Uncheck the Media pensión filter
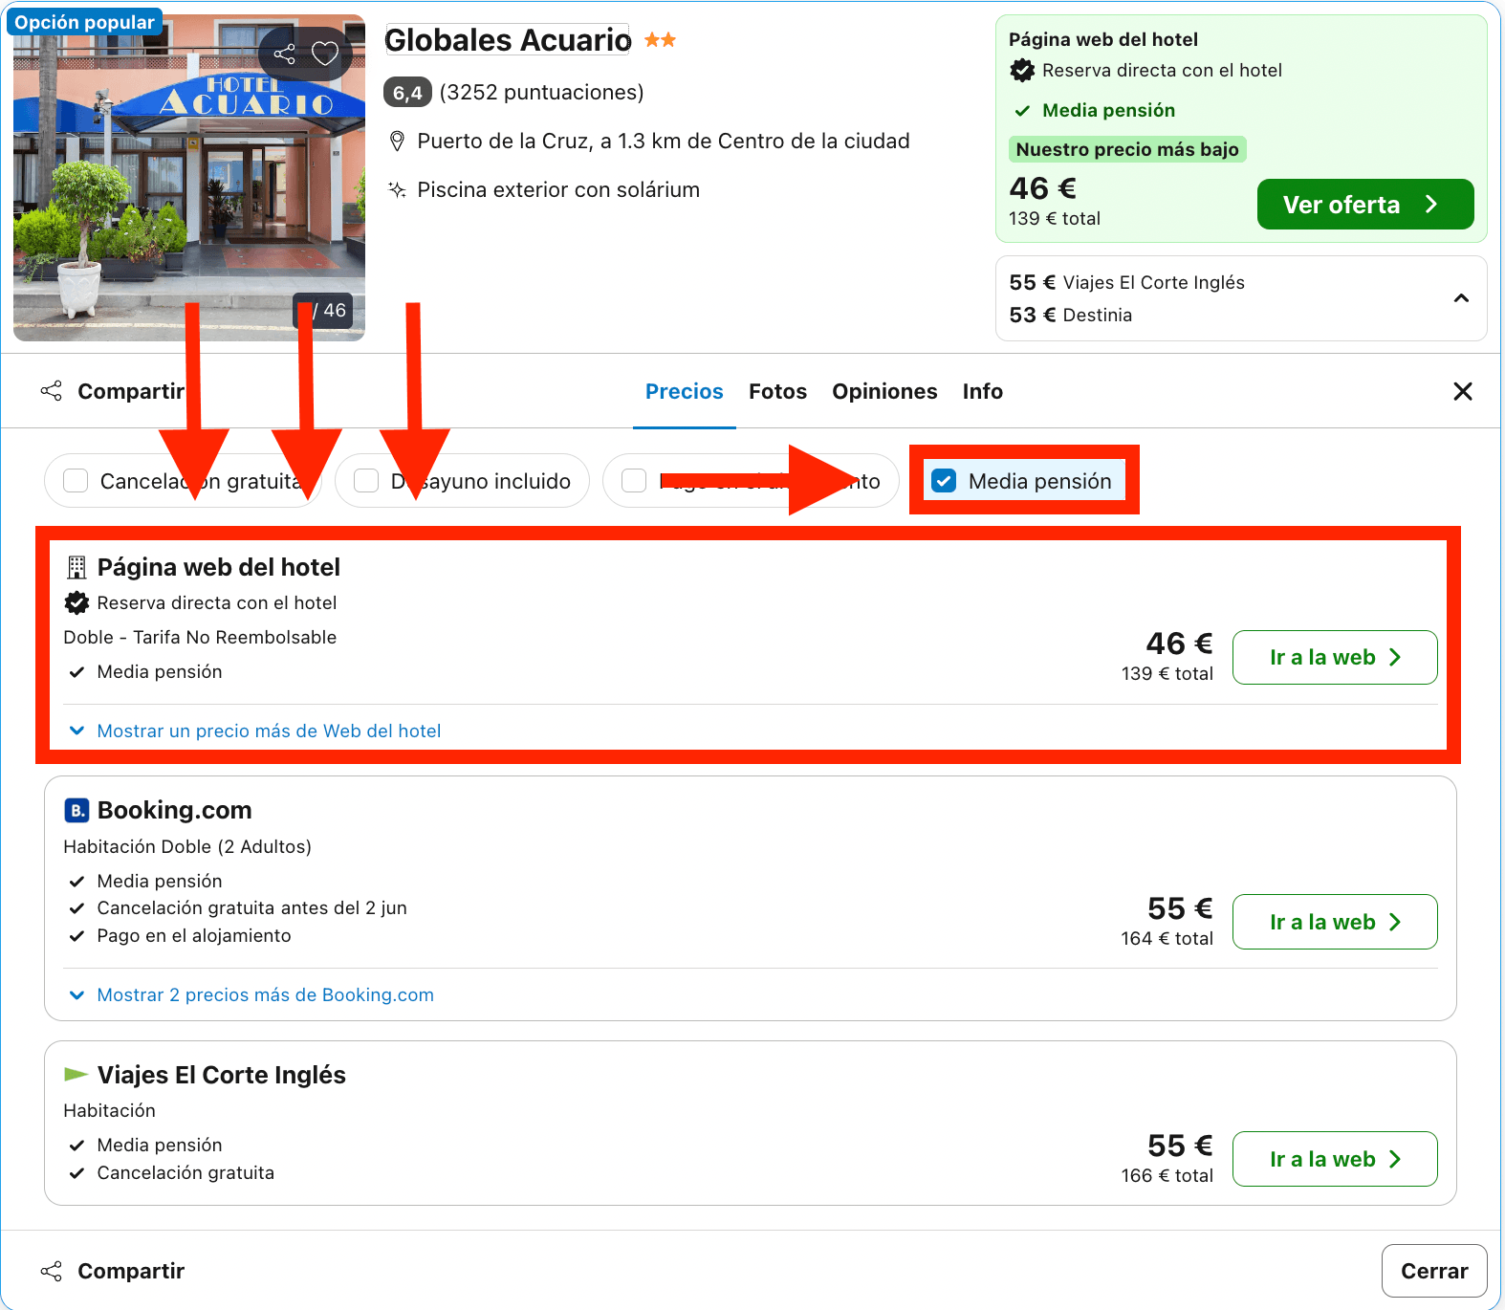This screenshot has width=1505, height=1310. tap(944, 480)
